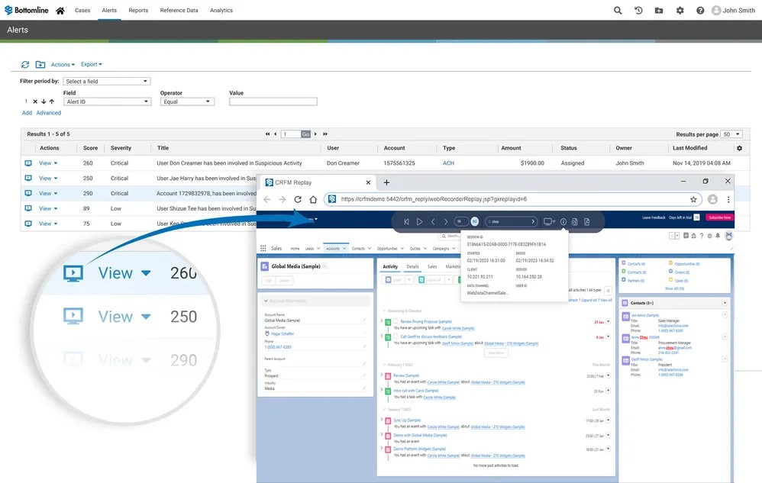Expand the Review Pricing Proposal activity row
Viewport: 762px width, 483px height.
click(382, 321)
